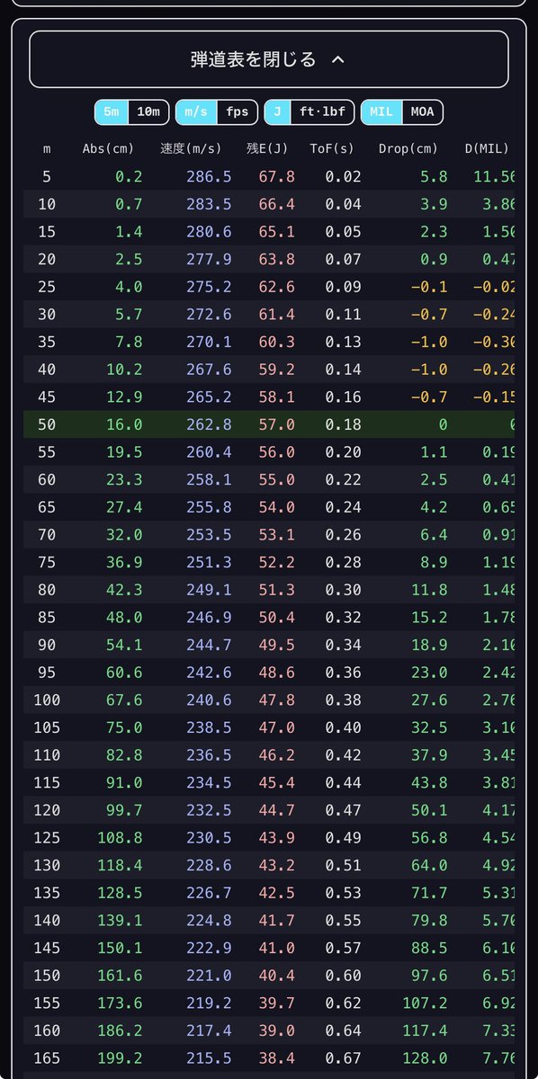Switch energy unit to ft·lbf
538x1079 pixels.
pyautogui.click(x=323, y=112)
